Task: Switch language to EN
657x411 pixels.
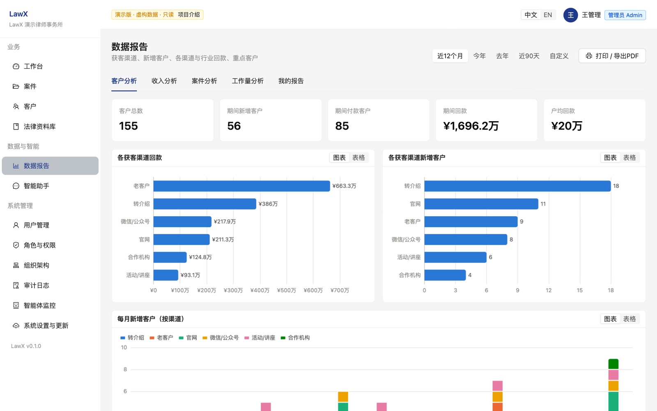Action: (x=548, y=15)
